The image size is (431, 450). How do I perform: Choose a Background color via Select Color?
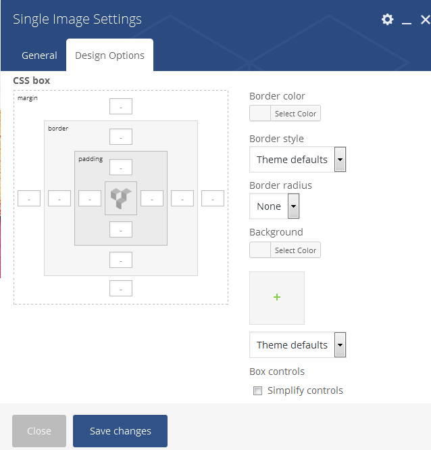coord(295,250)
